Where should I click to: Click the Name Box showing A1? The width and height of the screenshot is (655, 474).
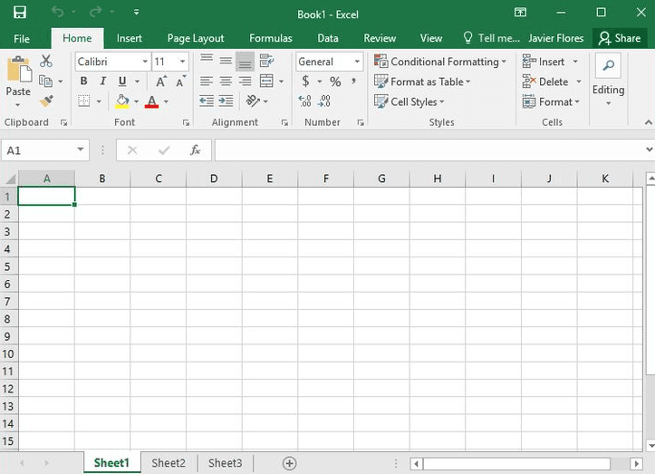(45, 150)
